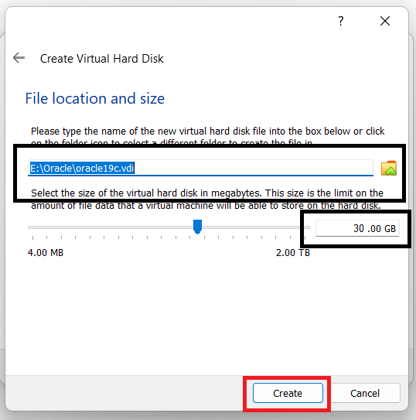Close the Create Virtual Hard Disk dialog

[385, 21]
